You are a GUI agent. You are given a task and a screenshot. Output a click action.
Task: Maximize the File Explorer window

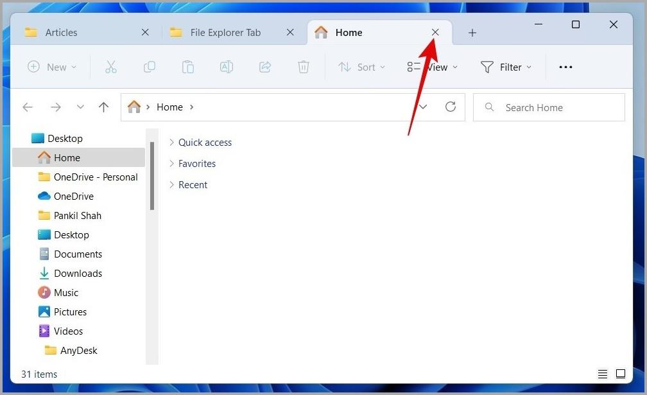coord(576,24)
